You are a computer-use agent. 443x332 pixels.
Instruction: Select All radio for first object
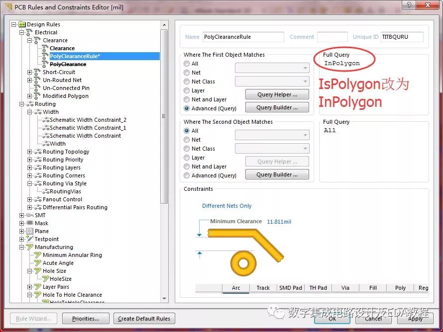(187, 64)
